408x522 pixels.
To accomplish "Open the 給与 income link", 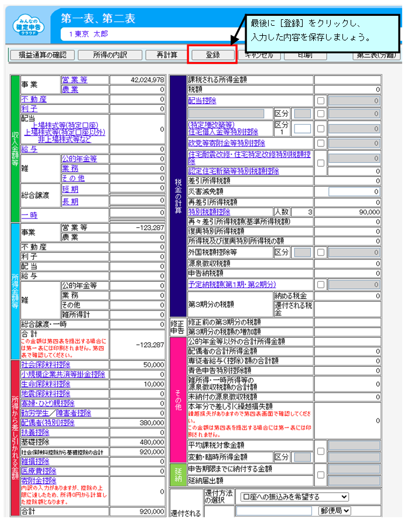I will pyautogui.click(x=29, y=149).
